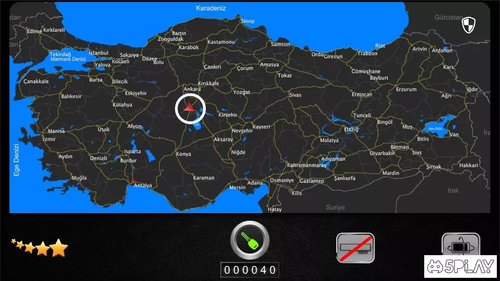Select Samsun on the Black Sea coast

coord(280,44)
